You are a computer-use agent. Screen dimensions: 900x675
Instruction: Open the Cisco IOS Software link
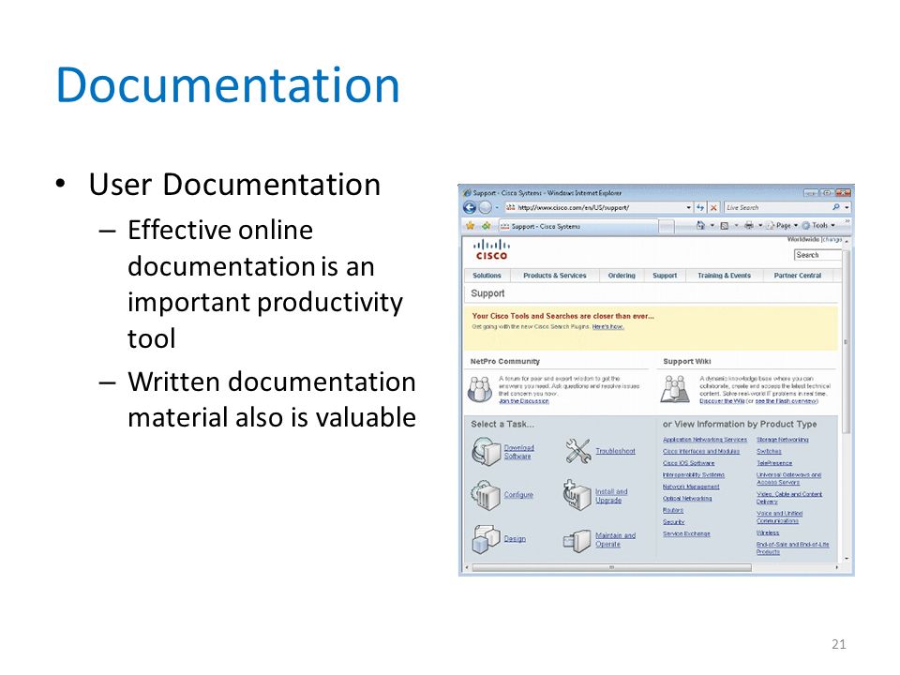pyautogui.click(x=689, y=462)
